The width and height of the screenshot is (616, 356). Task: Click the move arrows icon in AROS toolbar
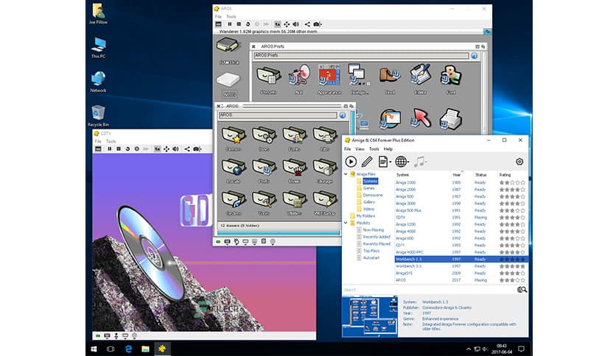coord(287,24)
